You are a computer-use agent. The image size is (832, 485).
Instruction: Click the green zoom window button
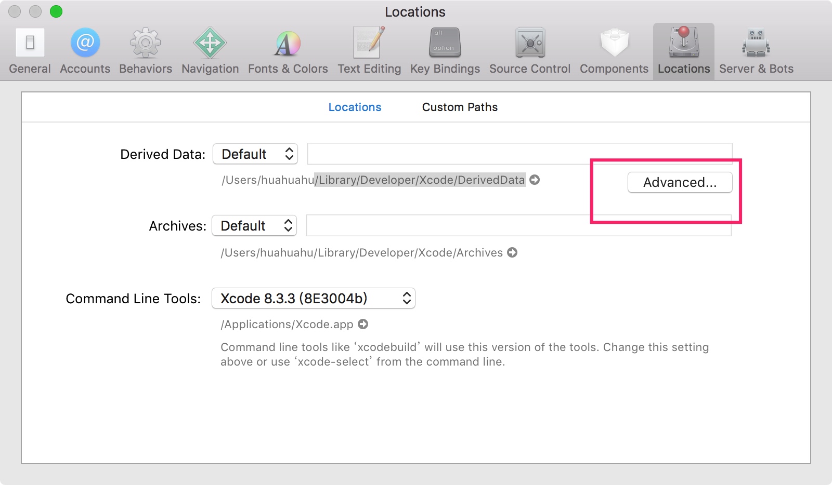56,11
